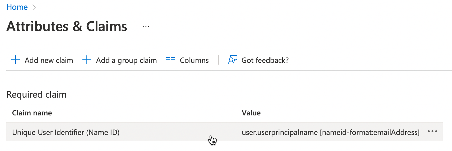Open the ellipsis menu beside the page title
This screenshot has height=151, width=452.
coord(146,27)
